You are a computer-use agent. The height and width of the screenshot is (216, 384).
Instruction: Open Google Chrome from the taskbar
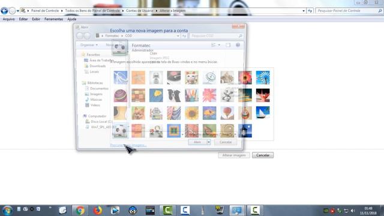coord(80,211)
